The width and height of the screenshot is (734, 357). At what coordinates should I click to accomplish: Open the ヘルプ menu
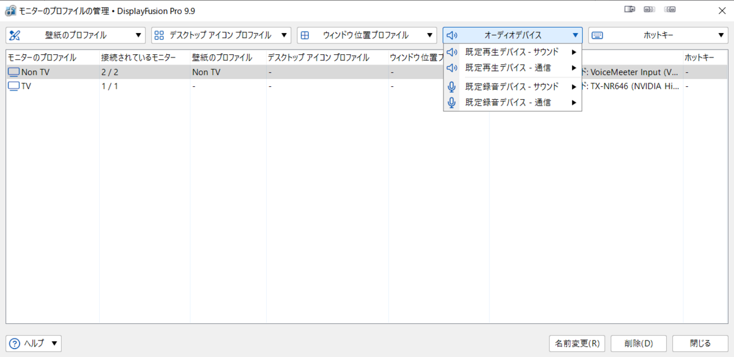pyautogui.click(x=33, y=343)
